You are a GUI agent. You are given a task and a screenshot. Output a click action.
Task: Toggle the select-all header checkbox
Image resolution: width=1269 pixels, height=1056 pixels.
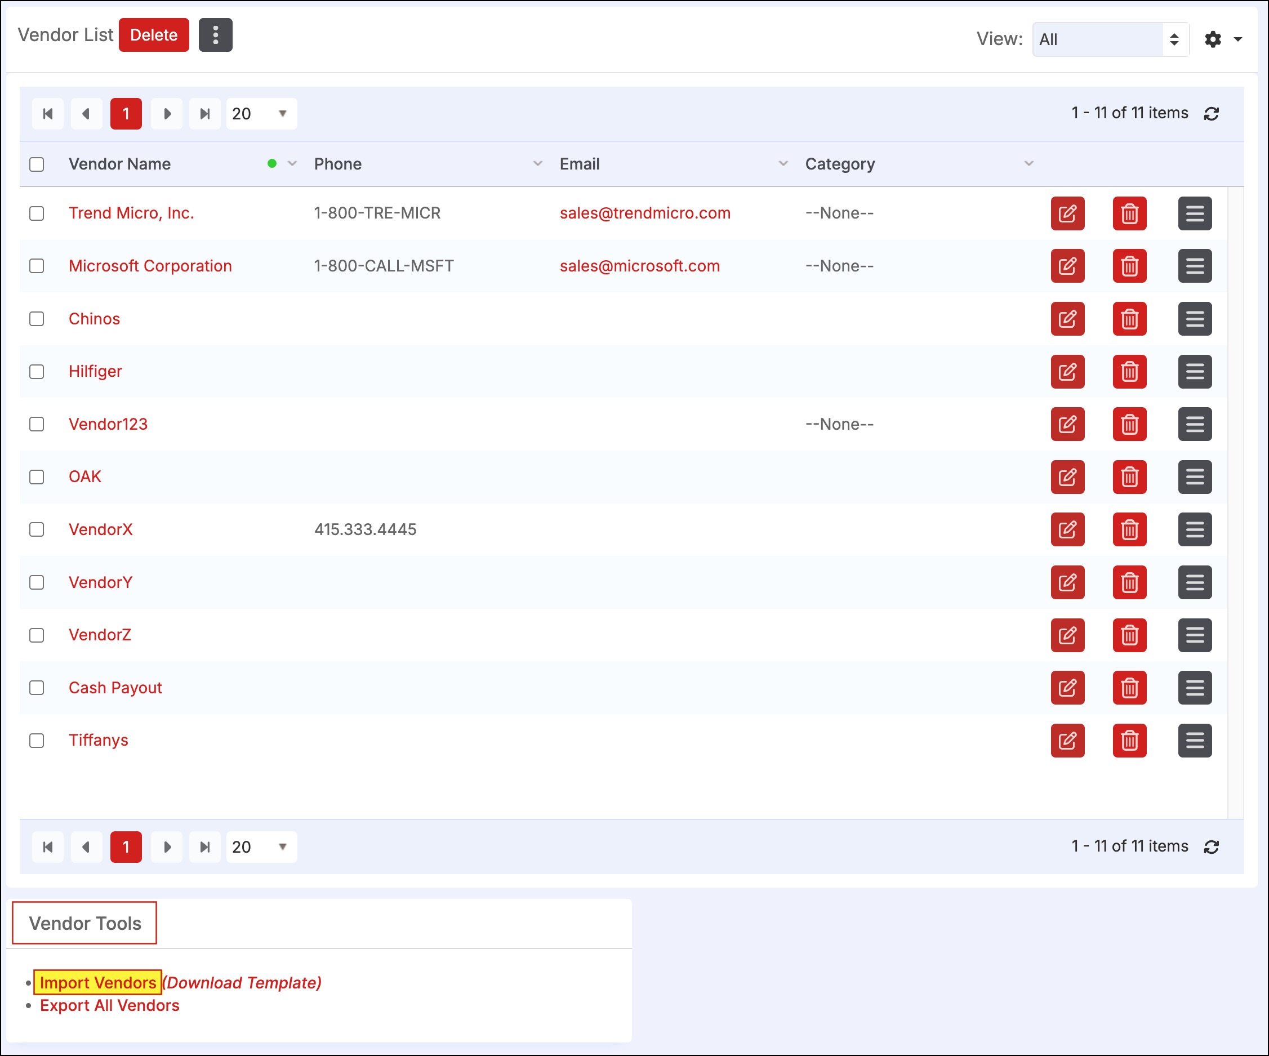pyautogui.click(x=37, y=164)
